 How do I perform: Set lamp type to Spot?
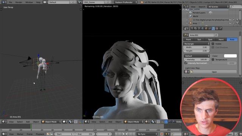[210, 40]
